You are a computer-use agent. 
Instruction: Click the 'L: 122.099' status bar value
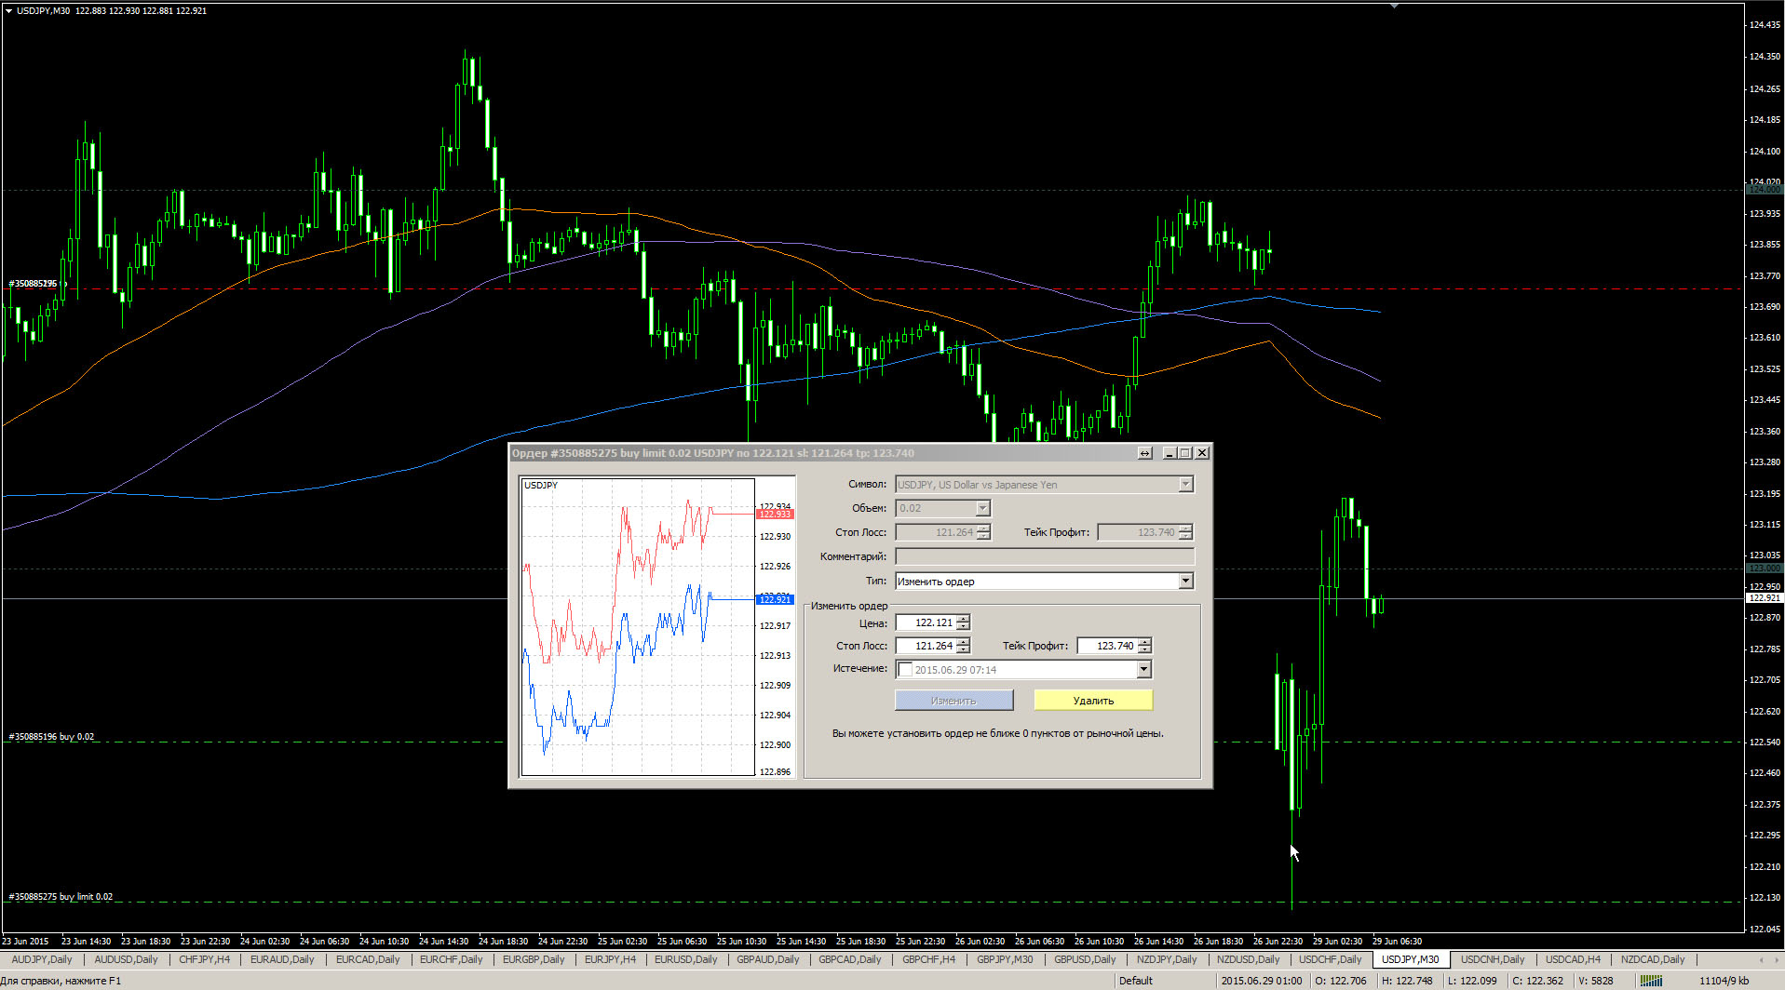[1472, 981]
